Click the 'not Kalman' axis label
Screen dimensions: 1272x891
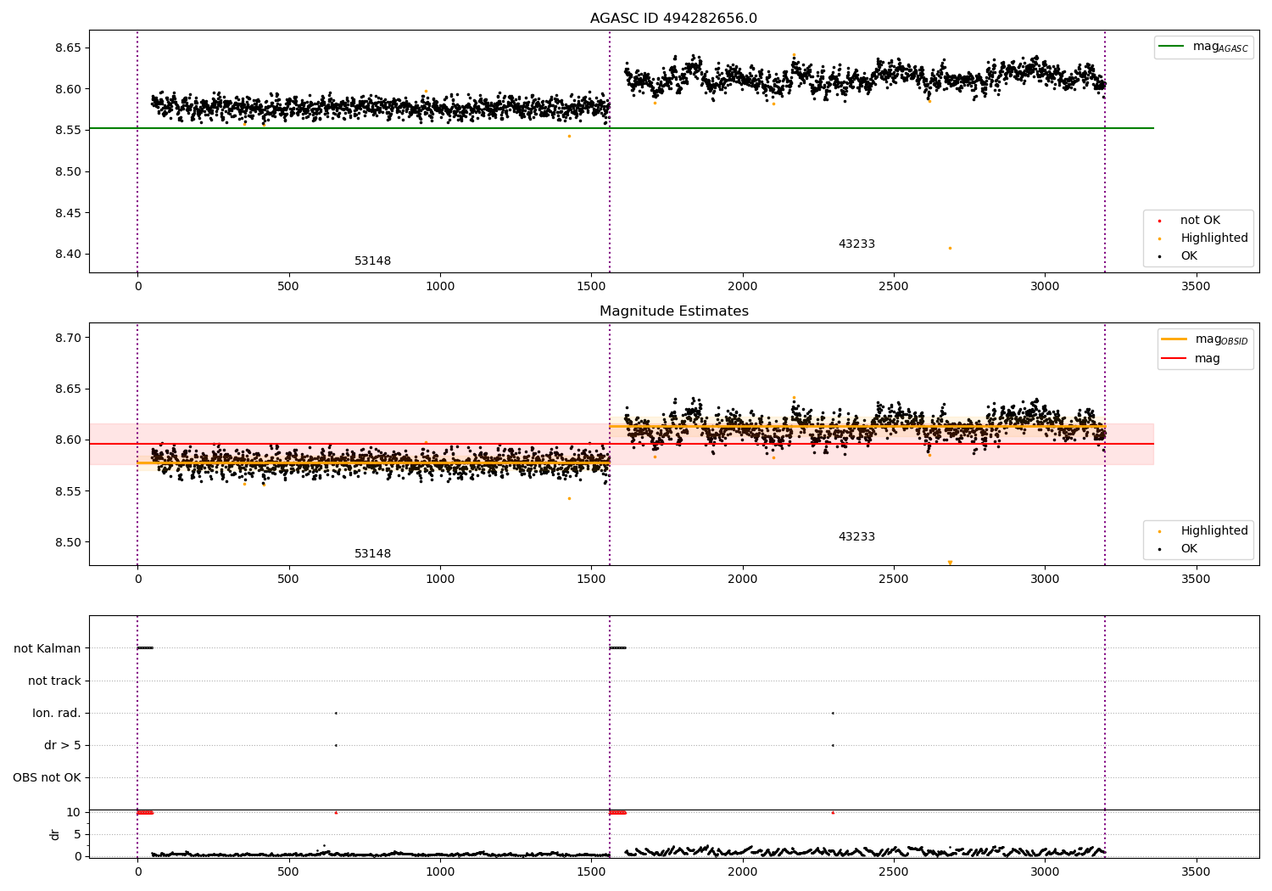click(x=47, y=649)
